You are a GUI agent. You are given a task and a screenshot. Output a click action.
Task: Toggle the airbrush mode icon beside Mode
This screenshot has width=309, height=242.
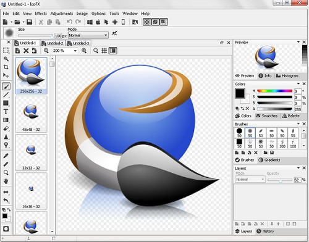coord(114,33)
